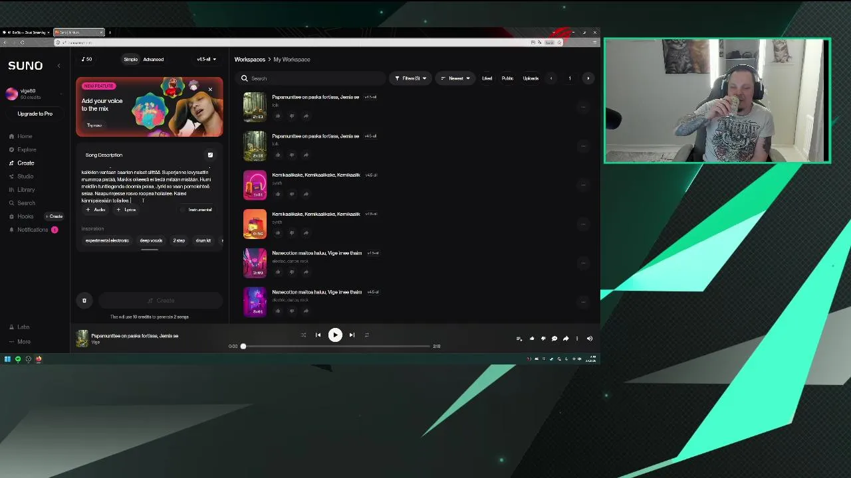The image size is (851, 478).
Task: Open the first Papamunttee song thumbnail
Action: (255, 107)
